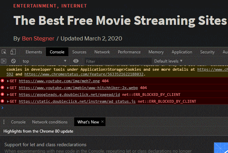Image resolution: width=228 pixels, height=153 pixels.
Task: Toggle the device toolbar icon
Action: point(13,52)
